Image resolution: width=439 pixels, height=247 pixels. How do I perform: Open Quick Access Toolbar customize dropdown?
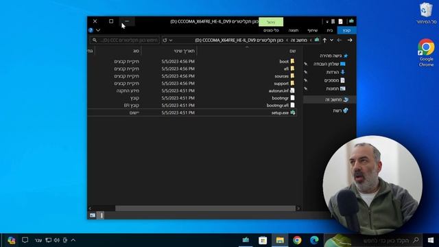[x=327, y=21]
